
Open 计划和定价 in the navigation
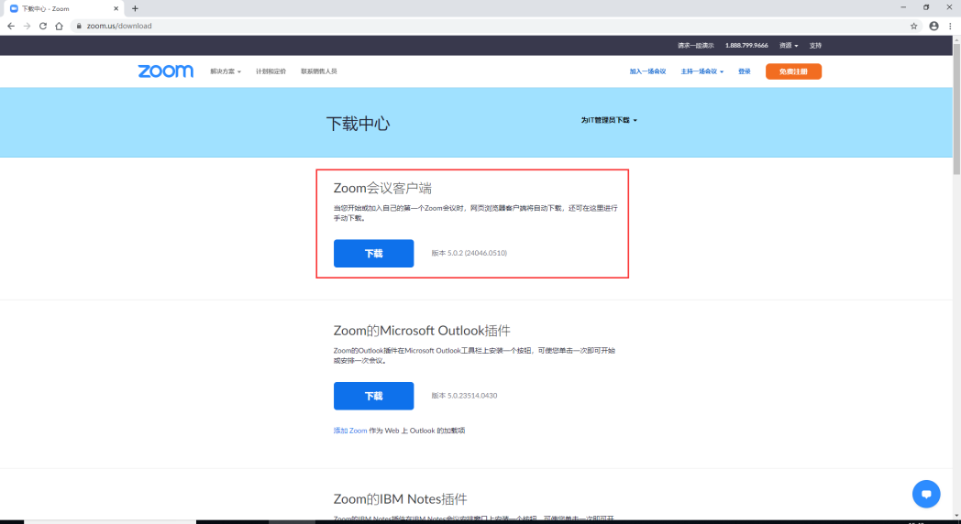pyautogui.click(x=271, y=71)
